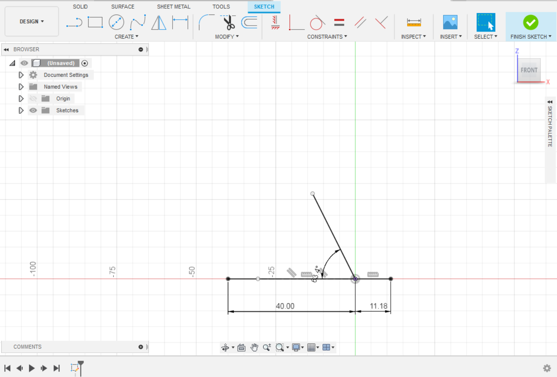Step back one in timeline
557x377 pixels.
tap(19, 368)
